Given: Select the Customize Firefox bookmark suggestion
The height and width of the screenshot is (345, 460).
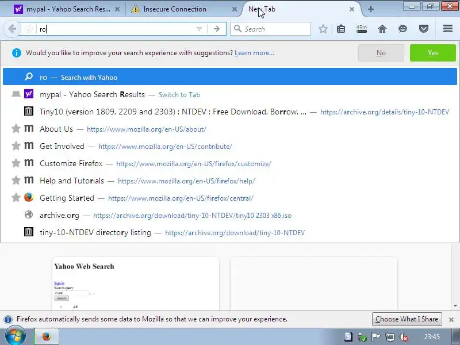Looking at the screenshot, I should pyautogui.click(x=230, y=163).
